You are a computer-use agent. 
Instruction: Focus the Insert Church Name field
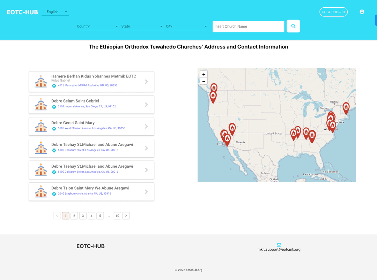click(x=248, y=27)
